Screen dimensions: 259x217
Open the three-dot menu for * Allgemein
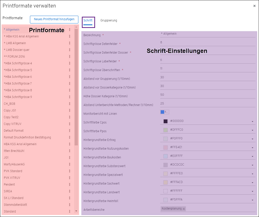pos(70,30)
